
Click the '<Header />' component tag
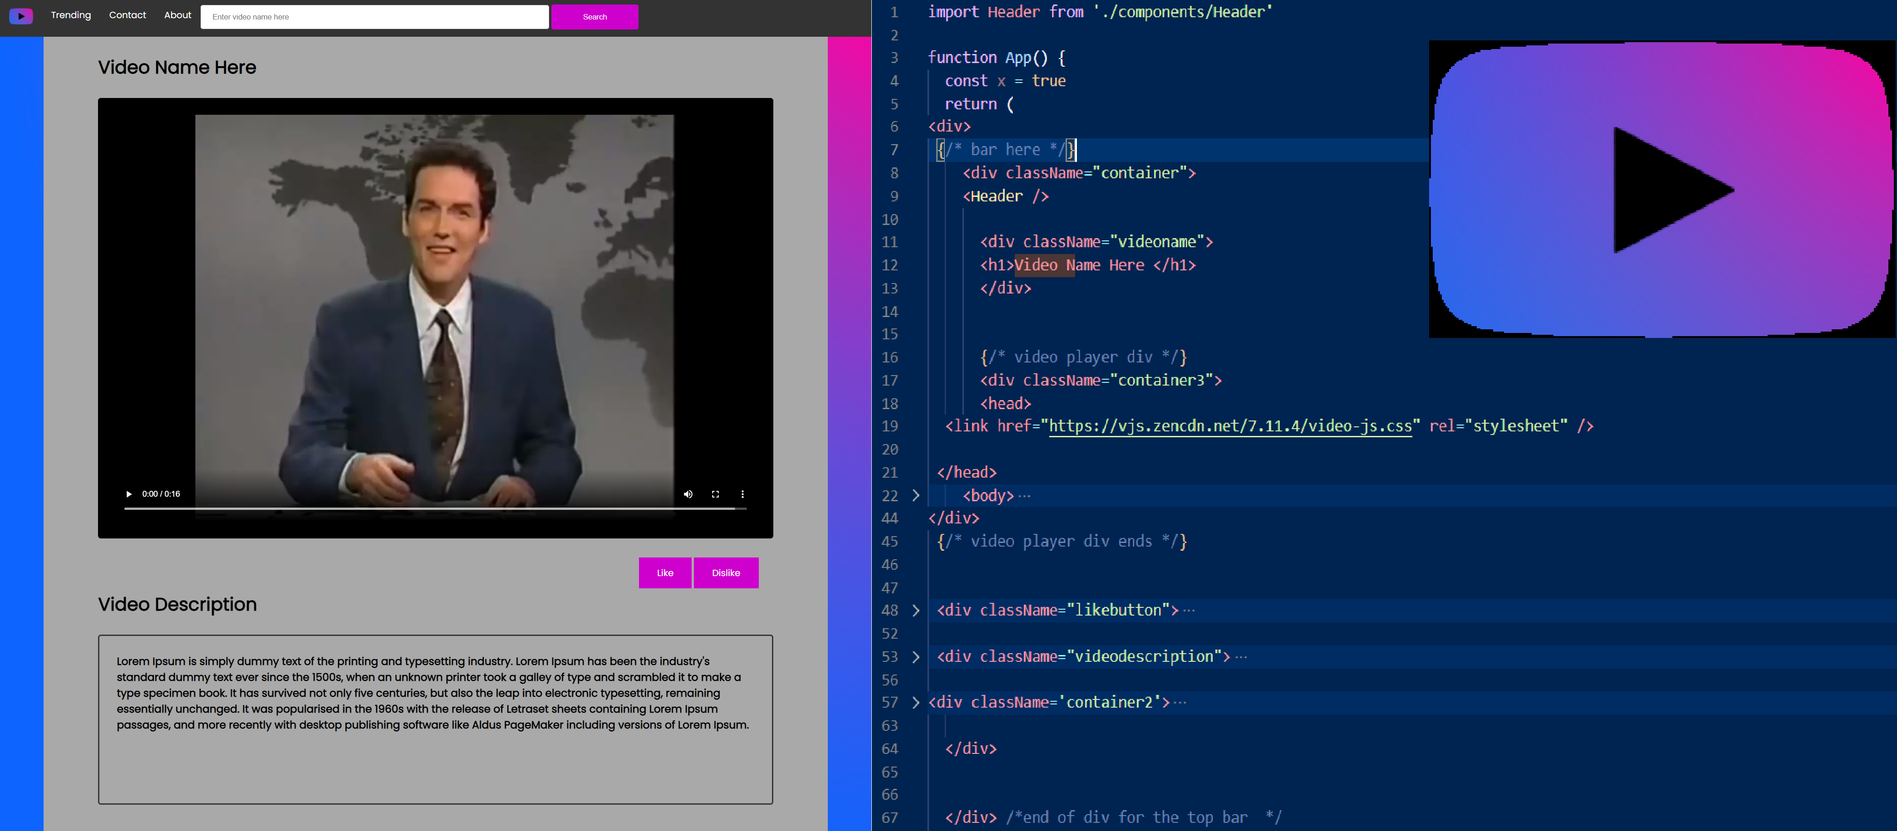[x=1005, y=196]
